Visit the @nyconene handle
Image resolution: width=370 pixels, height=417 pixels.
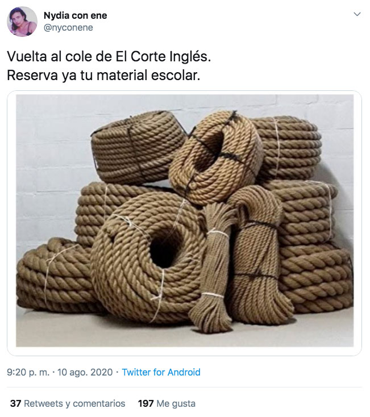pos(68,27)
